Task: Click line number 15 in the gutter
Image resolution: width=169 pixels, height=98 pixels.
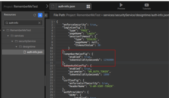Action: (x=52, y=63)
